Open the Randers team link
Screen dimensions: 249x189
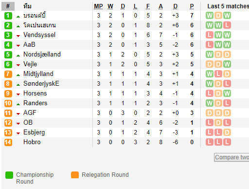(36, 103)
